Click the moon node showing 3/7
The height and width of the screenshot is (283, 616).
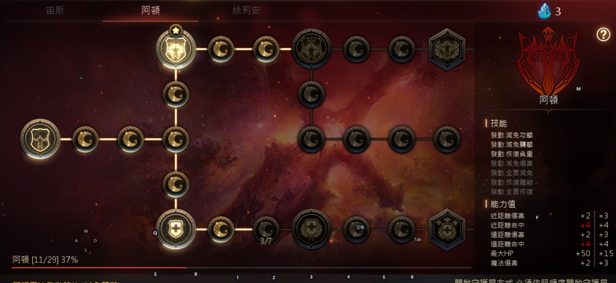coord(266,230)
